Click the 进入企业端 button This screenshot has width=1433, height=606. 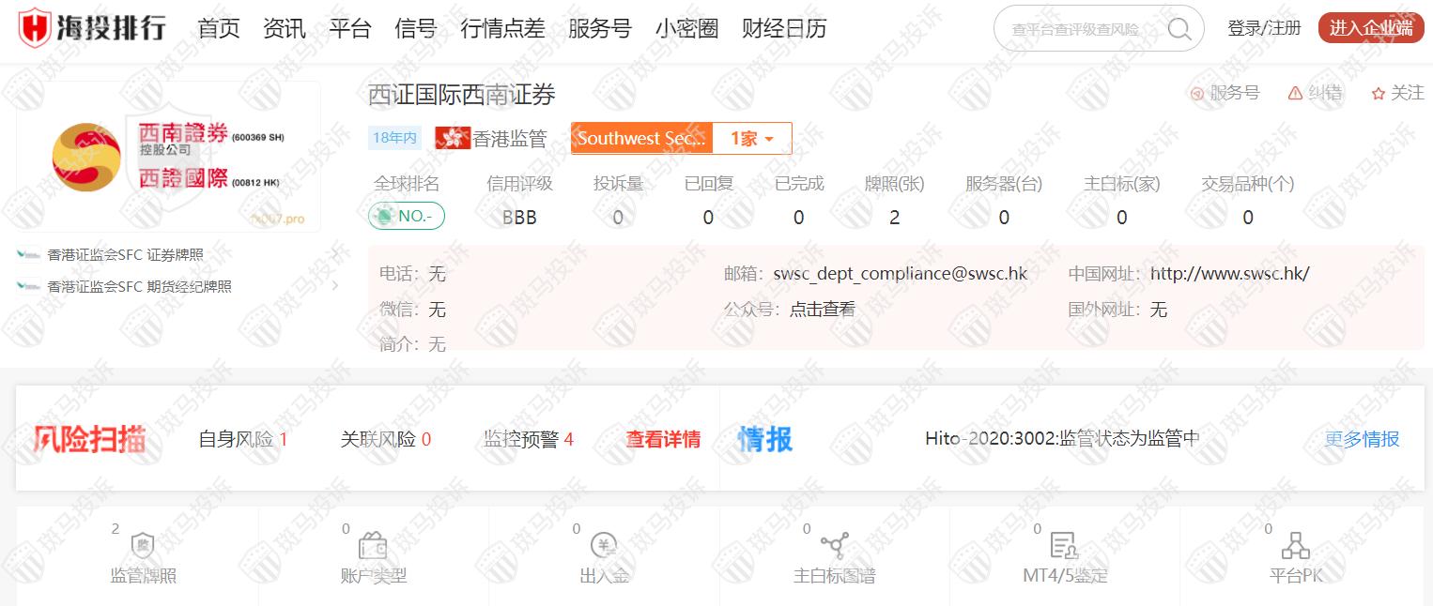tap(1370, 28)
